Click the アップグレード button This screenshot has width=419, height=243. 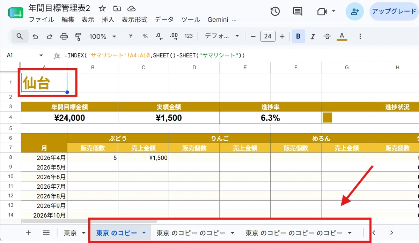pyautogui.click(x=394, y=11)
